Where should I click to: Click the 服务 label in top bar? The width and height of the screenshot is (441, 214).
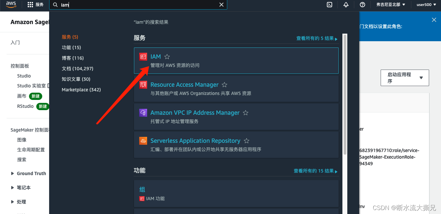click(40, 5)
